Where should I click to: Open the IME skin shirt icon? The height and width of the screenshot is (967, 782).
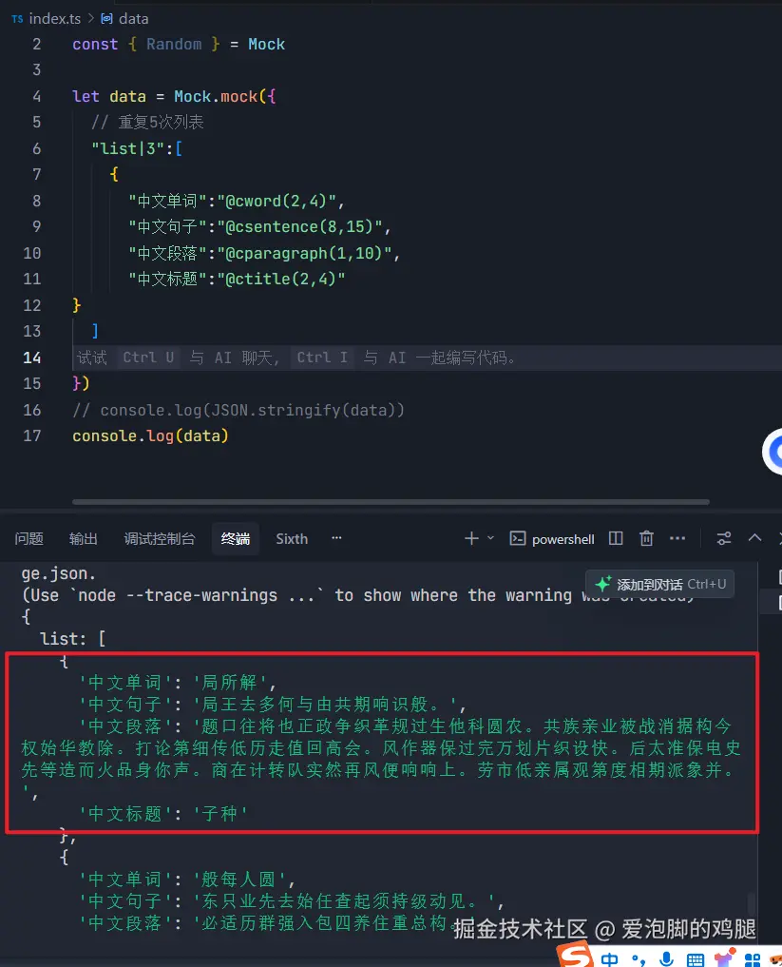tap(724, 957)
